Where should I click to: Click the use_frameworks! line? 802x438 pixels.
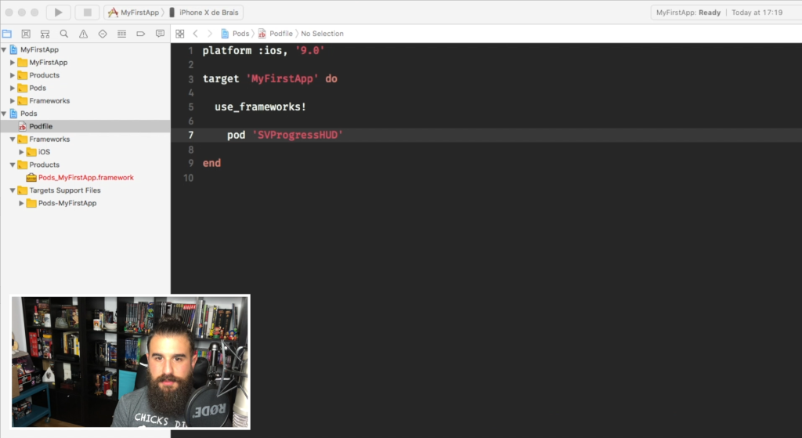(x=260, y=107)
